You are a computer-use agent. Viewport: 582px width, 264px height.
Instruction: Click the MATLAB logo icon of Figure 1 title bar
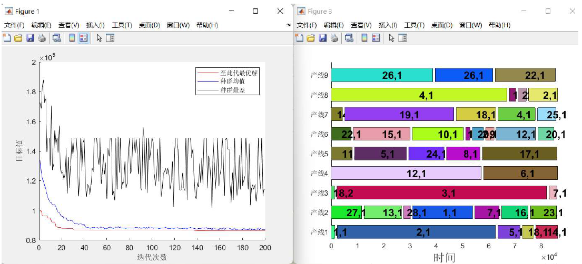click(8, 12)
